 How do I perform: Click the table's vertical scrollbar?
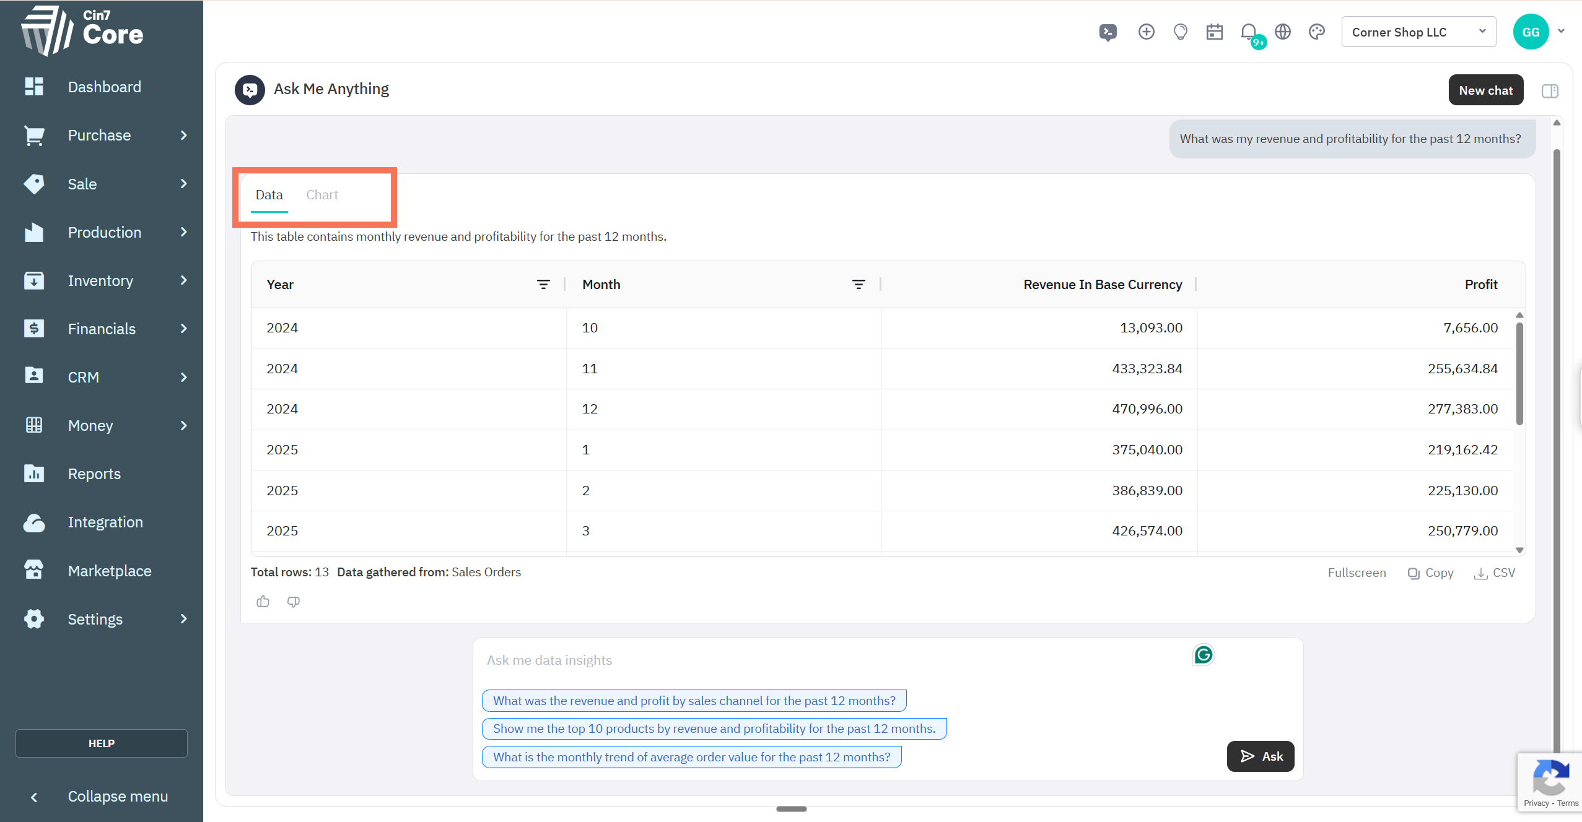(1519, 373)
